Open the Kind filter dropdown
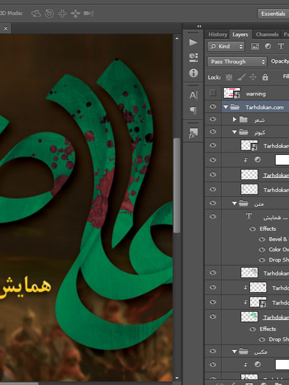The width and height of the screenshot is (289, 385). (226, 46)
